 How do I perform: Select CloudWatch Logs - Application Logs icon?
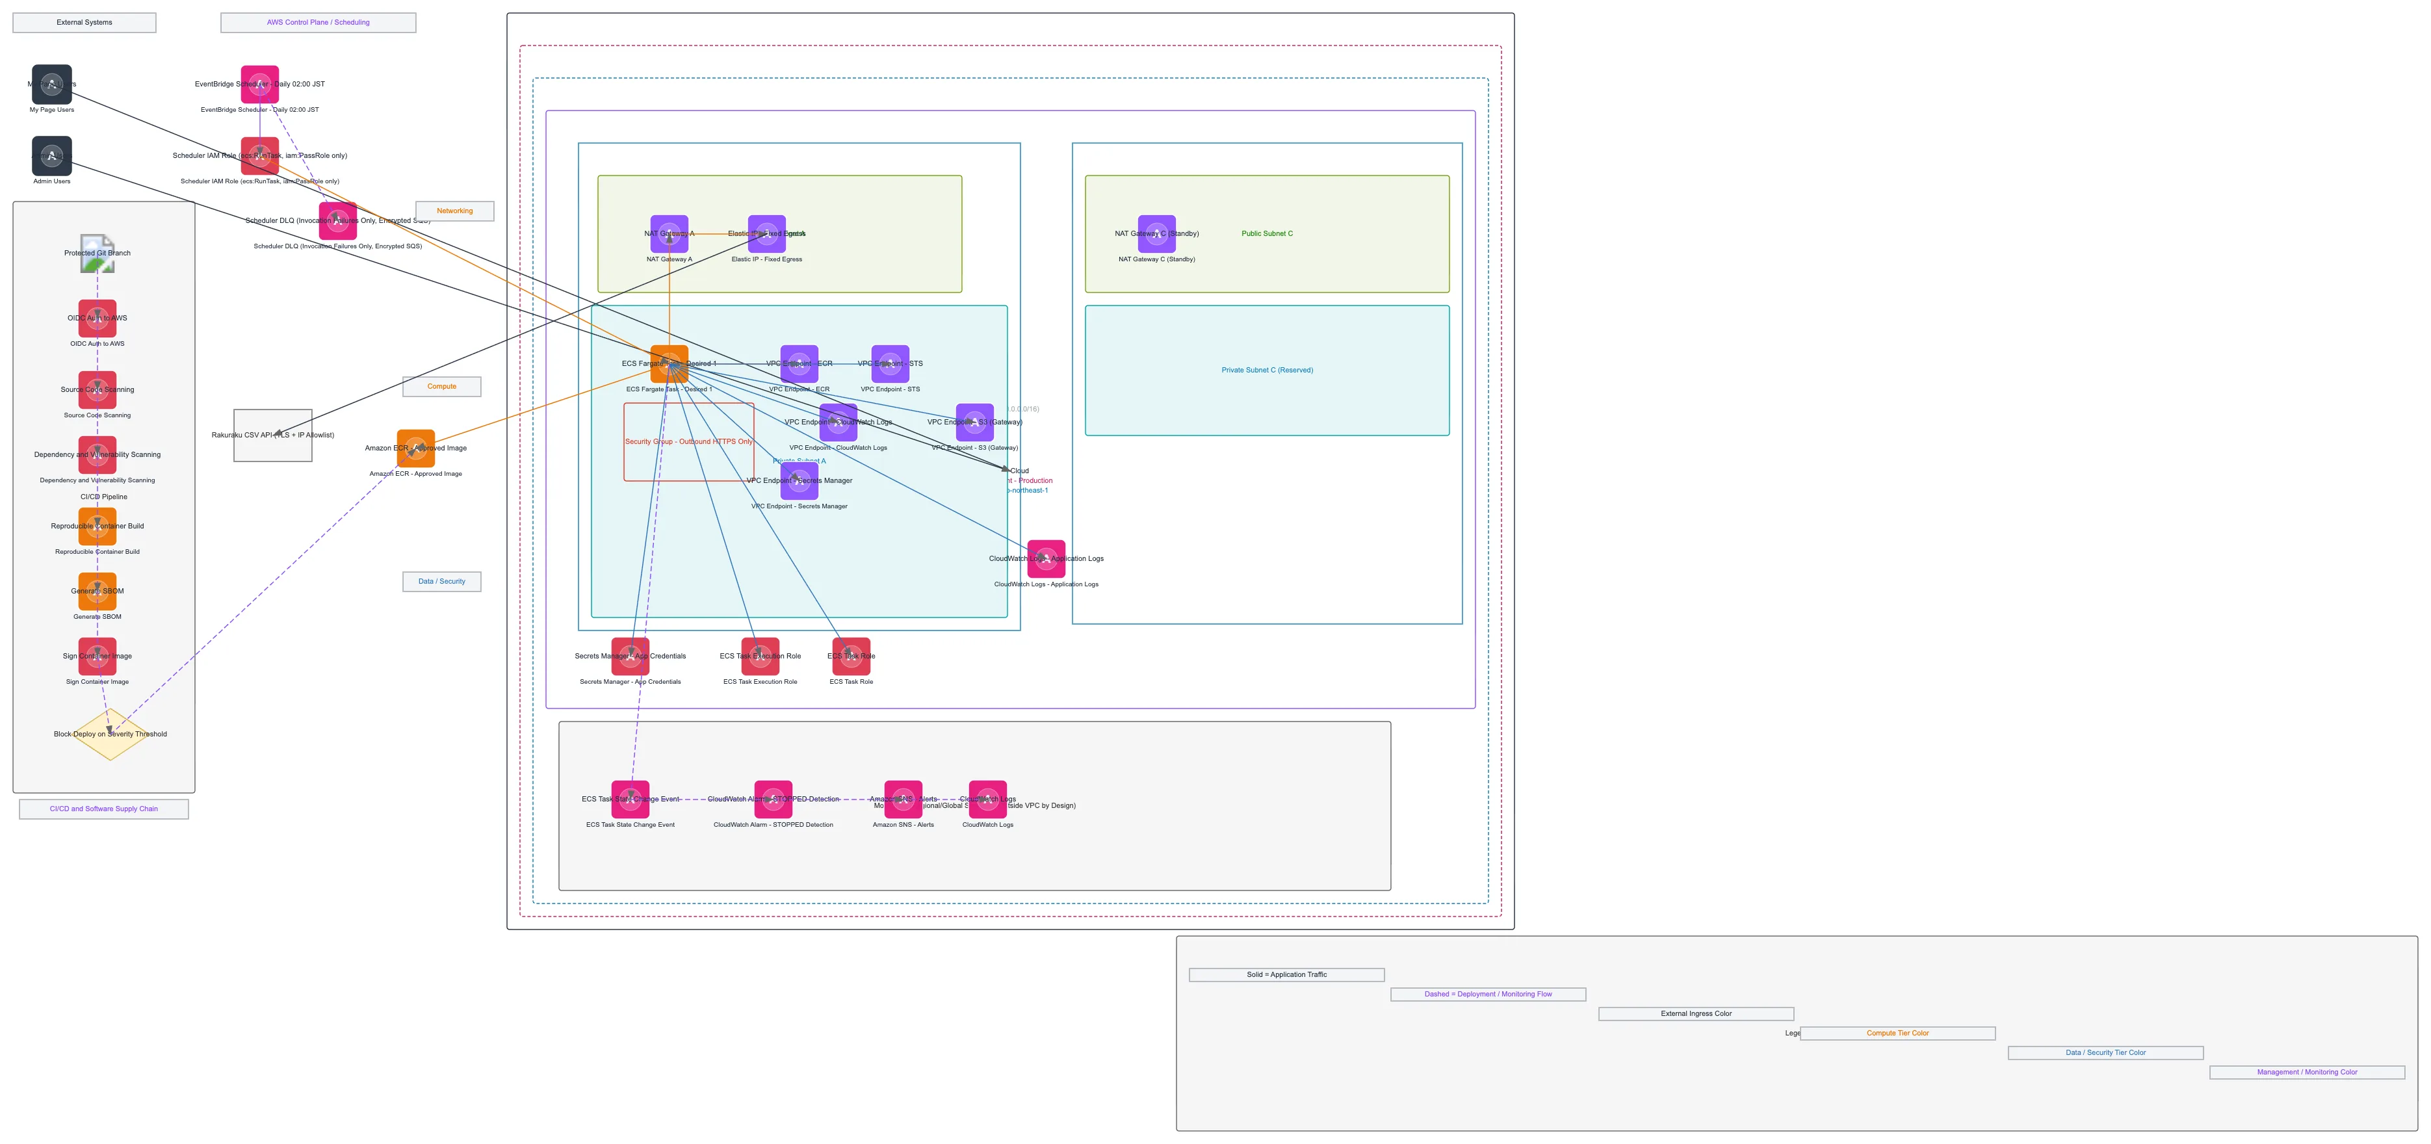(1046, 559)
